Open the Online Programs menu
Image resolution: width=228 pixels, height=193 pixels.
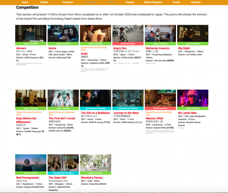[x=154, y=2]
